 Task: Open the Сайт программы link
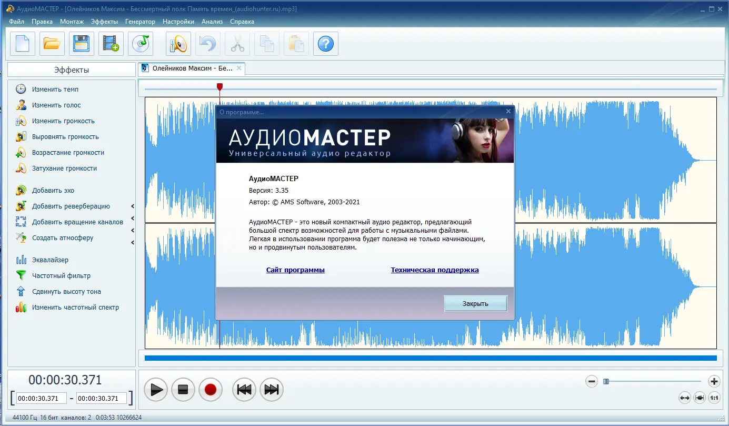click(295, 270)
